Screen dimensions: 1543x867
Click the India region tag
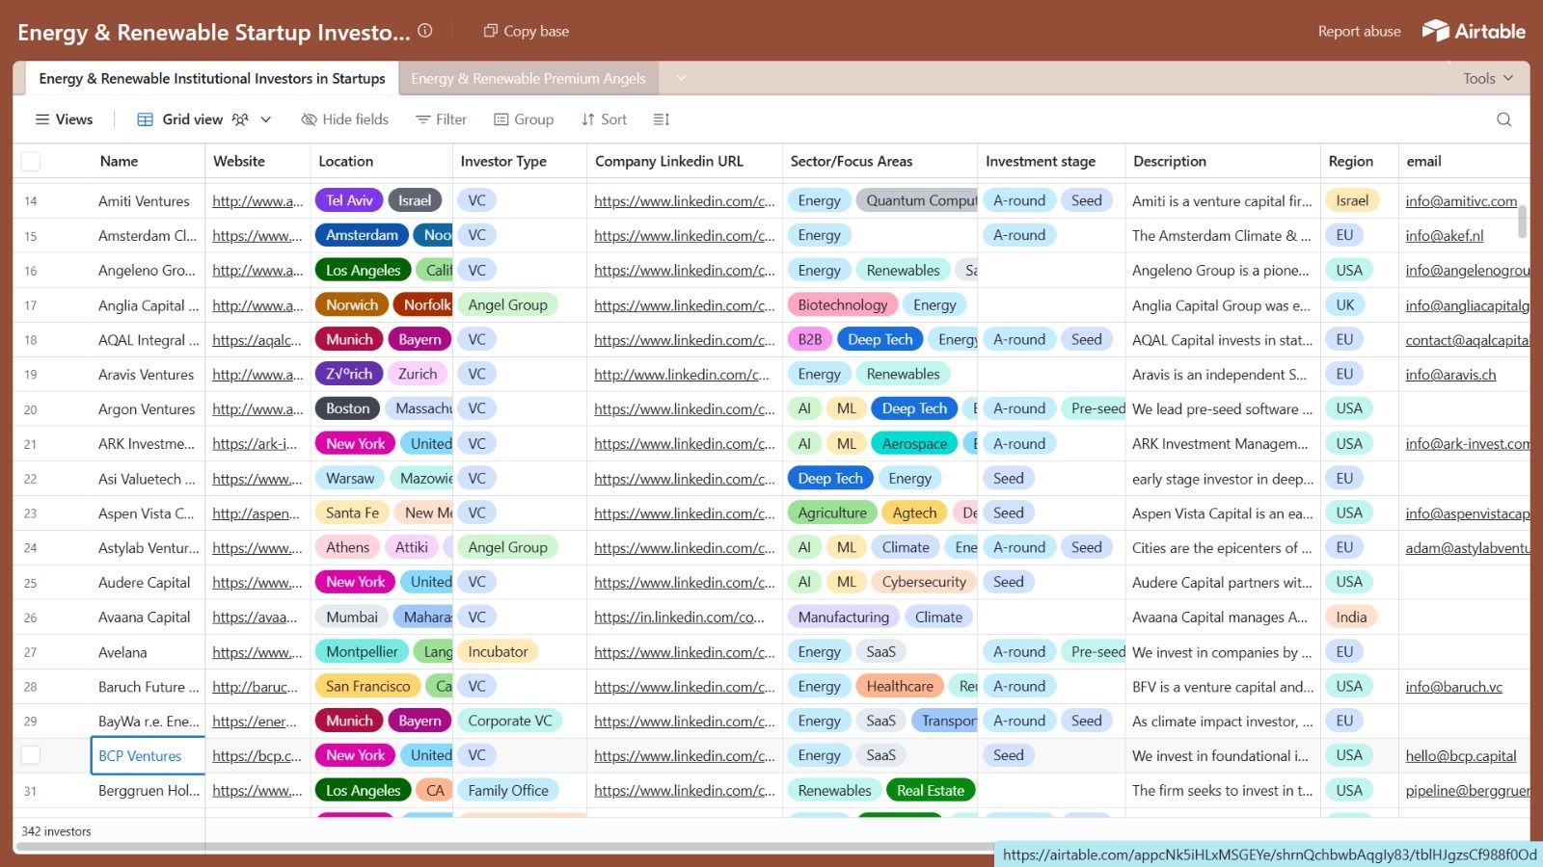1351,617
